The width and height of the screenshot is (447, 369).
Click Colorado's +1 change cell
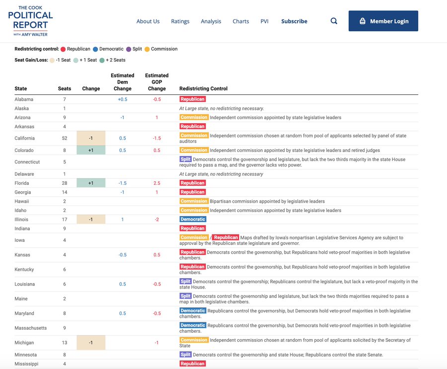click(91, 150)
